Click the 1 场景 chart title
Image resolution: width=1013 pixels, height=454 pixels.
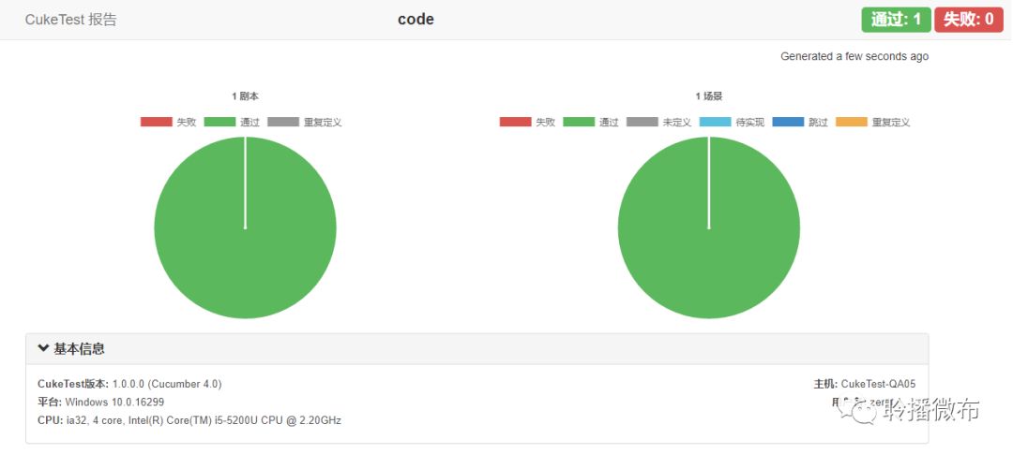click(x=709, y=96)
